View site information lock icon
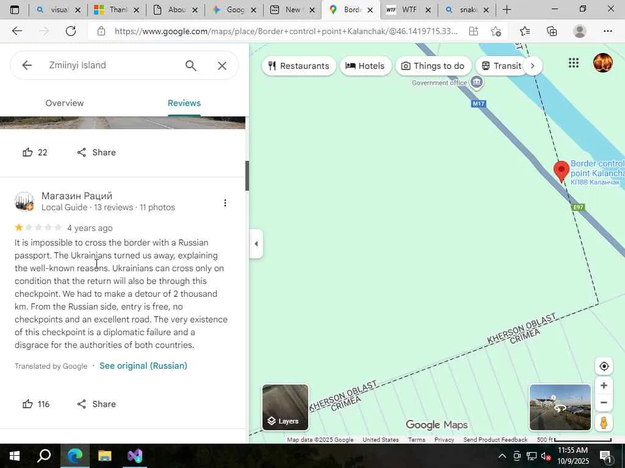This screenshot has height=468, width=625. tap(101, 31)
